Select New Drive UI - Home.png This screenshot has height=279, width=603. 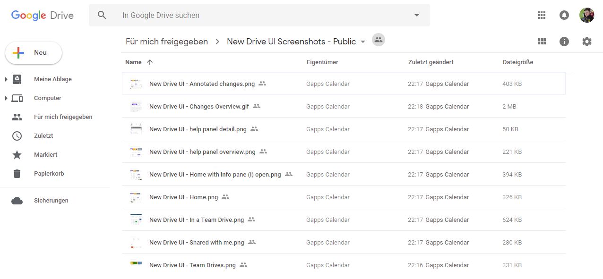183,197
